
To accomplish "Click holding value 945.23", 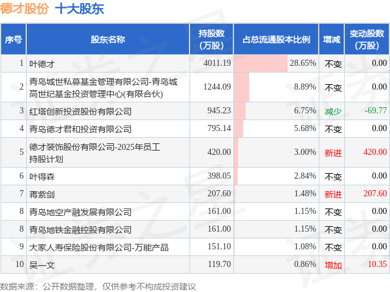I will pos(219,110).
